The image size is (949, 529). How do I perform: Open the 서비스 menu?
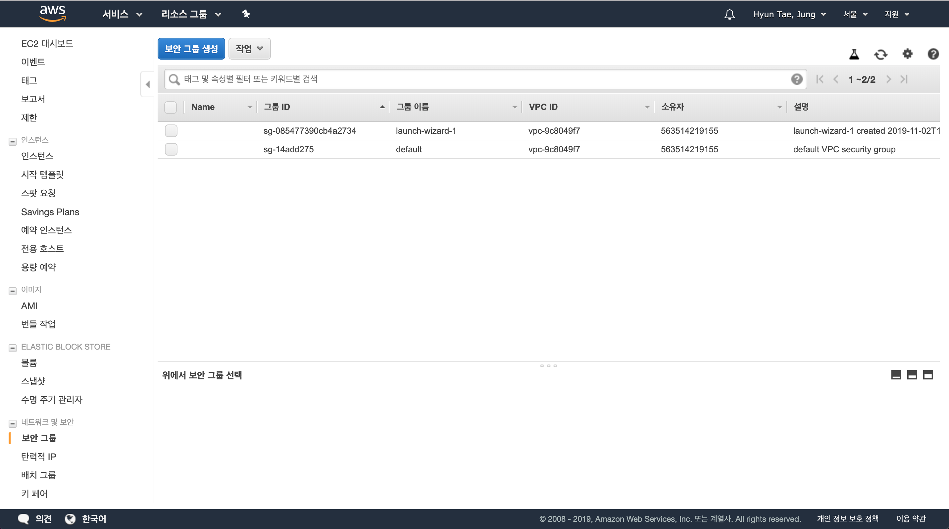click(x=122, y=14)
